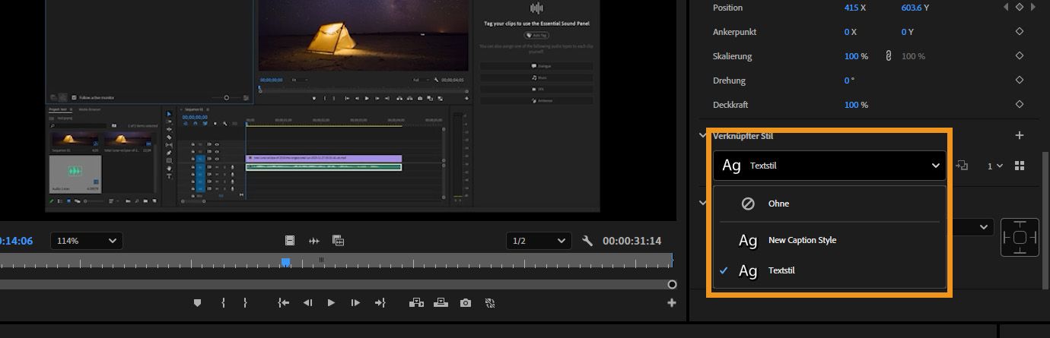This screenshot has width=1050, height=338.
Task: Toggle the Deckkraft keyframe diamond
Action: (x=1020, y=105)
